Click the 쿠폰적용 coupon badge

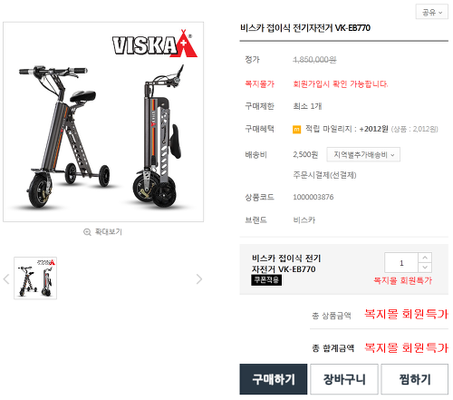tap(266, 280)
